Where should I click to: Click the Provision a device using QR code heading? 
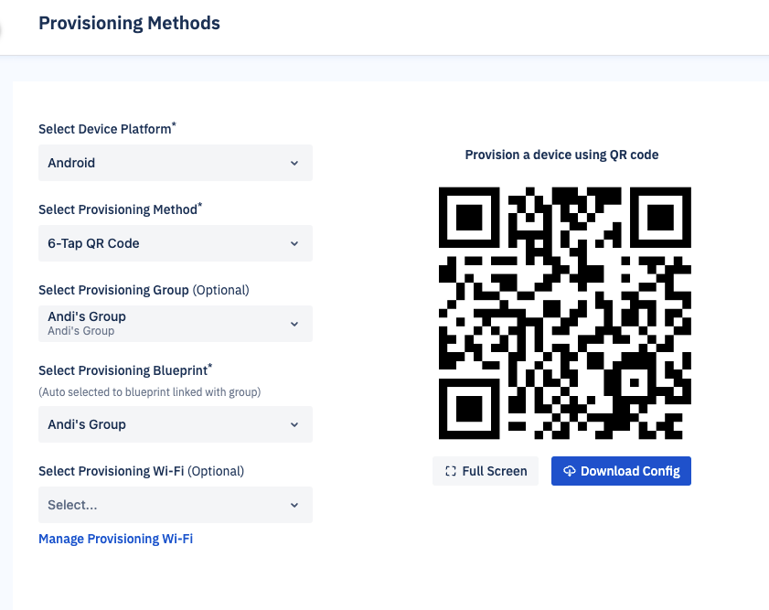[561, 155]
